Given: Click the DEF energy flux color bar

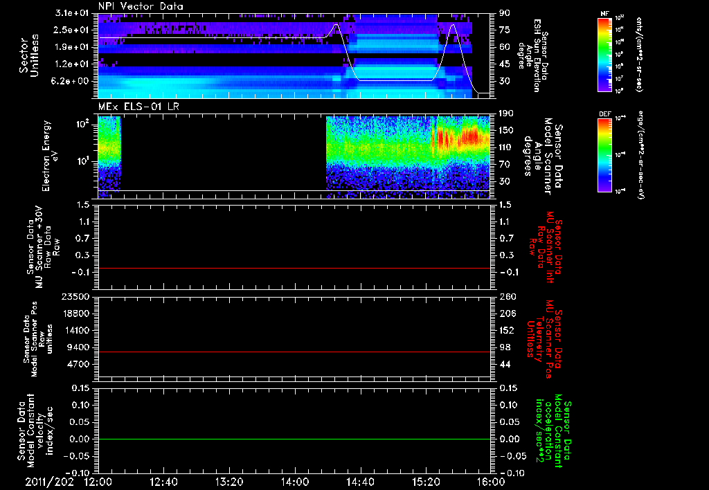Looking at the screenshot, I should click(x=605, y=155).
